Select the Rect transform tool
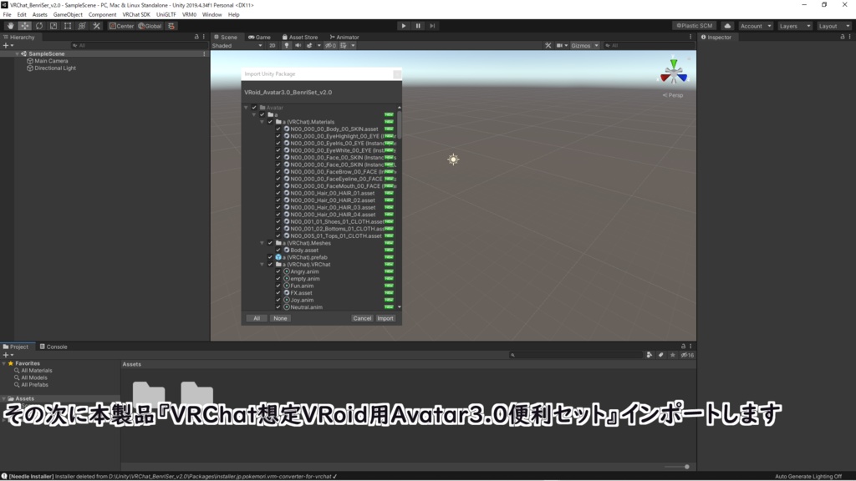856x481 pixels. [x=68, y=26]
